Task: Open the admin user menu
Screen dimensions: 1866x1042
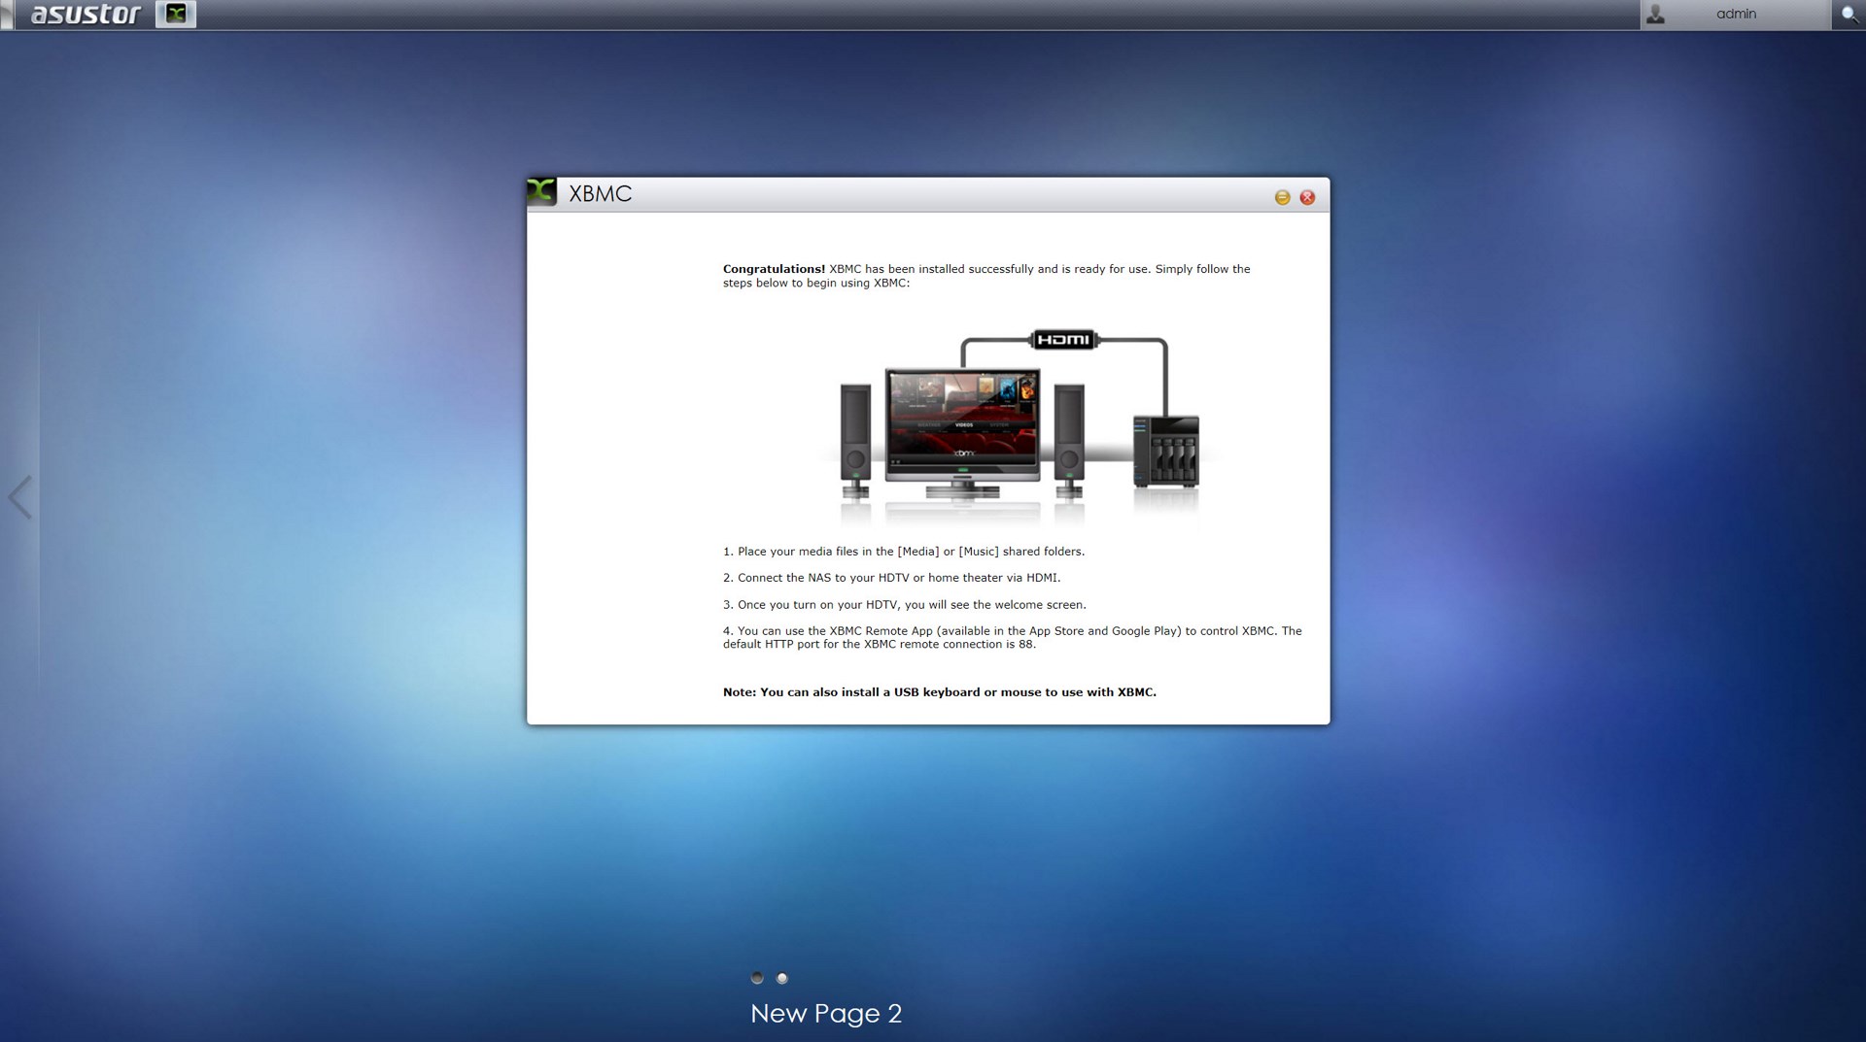Action: click(1735, 15)
